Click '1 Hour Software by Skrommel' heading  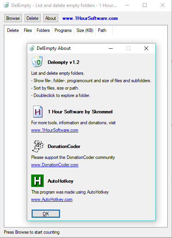point(80,112)
